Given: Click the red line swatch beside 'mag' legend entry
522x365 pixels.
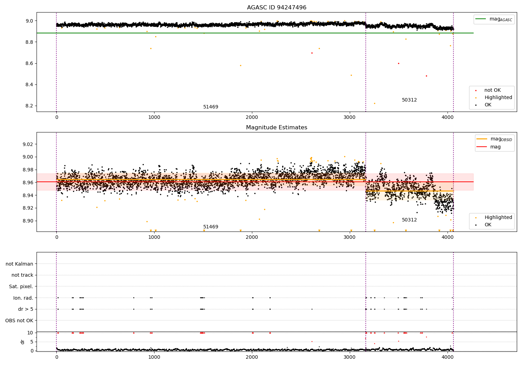Looking at the screenshot, I should [482, 147].
